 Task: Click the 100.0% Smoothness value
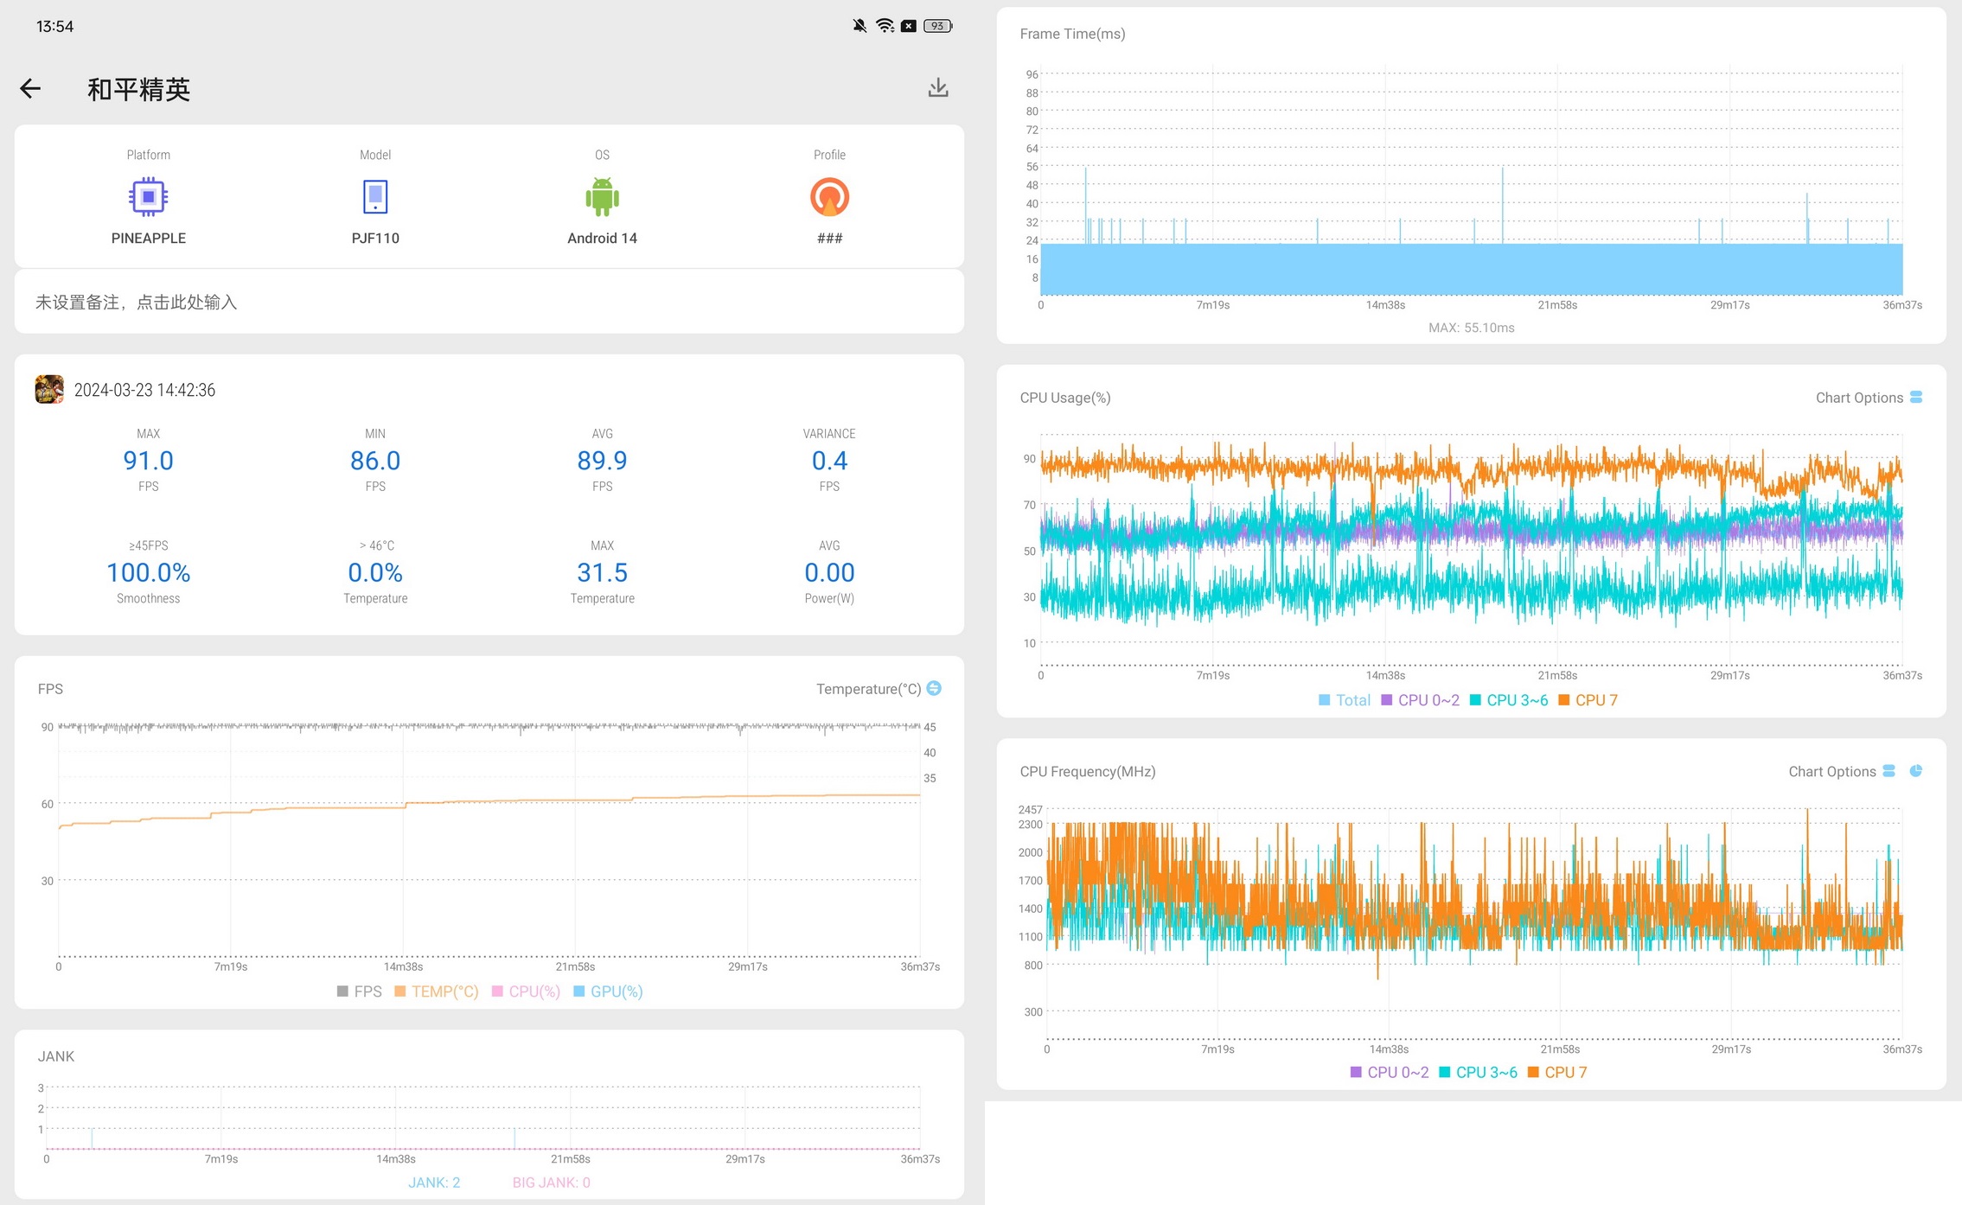(148, 572)
